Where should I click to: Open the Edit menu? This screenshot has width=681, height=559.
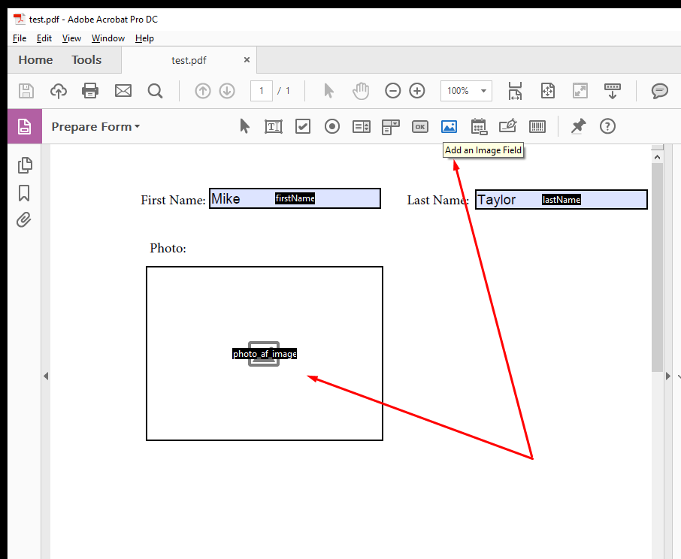[44, 38]
